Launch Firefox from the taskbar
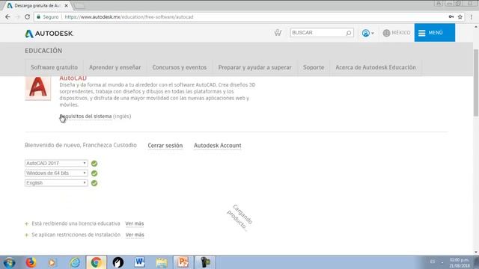This screenshot has height=269, width=479. tap(31, 262)
